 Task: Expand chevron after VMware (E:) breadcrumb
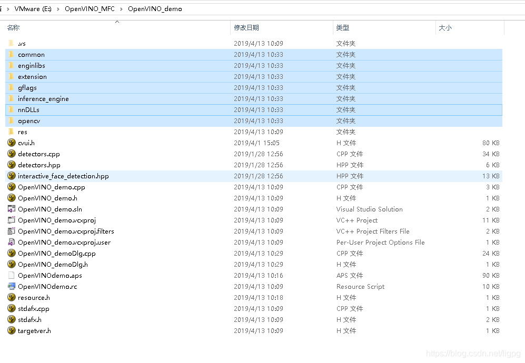58,9
